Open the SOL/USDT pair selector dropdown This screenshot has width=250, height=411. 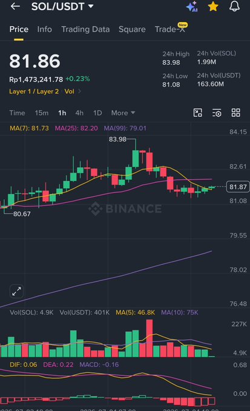(62, 6)
